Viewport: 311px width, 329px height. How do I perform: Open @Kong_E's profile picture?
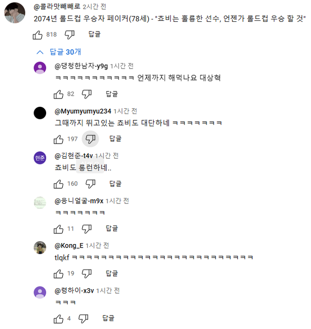[x=40, y=247]
